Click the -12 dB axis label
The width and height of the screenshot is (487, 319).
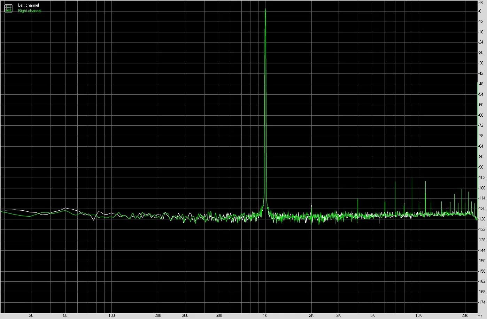pos(481,22)
